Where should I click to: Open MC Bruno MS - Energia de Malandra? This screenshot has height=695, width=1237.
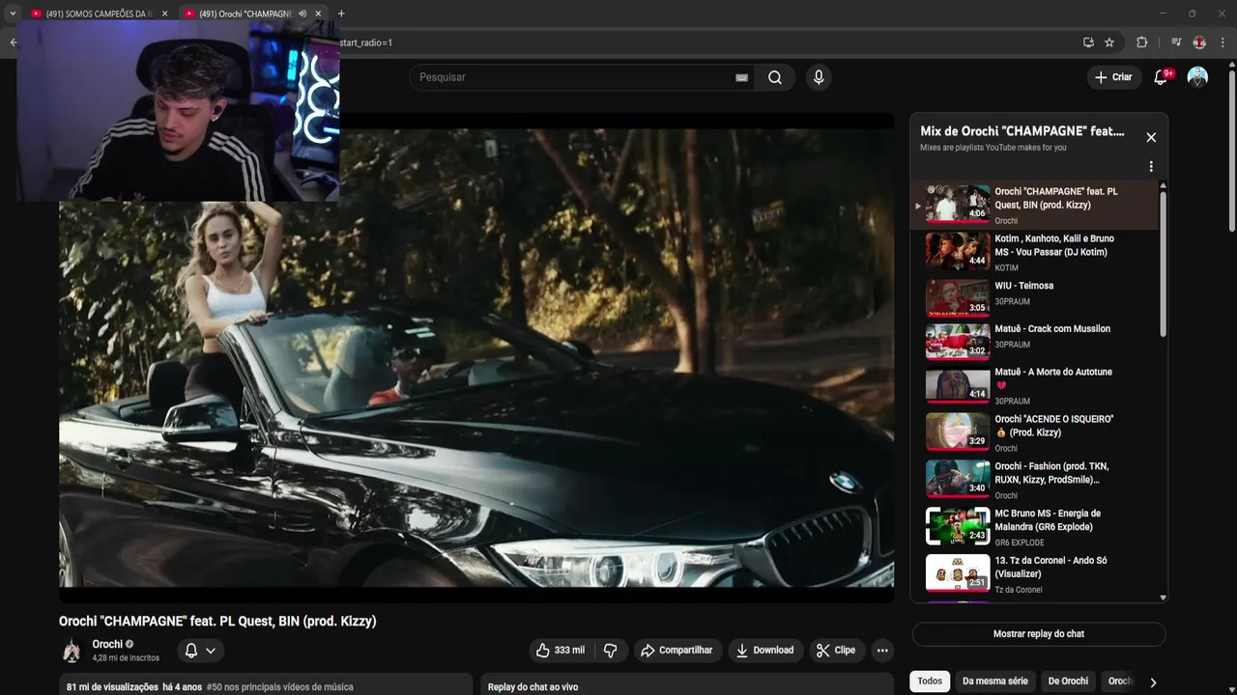tap(1036, 527)
